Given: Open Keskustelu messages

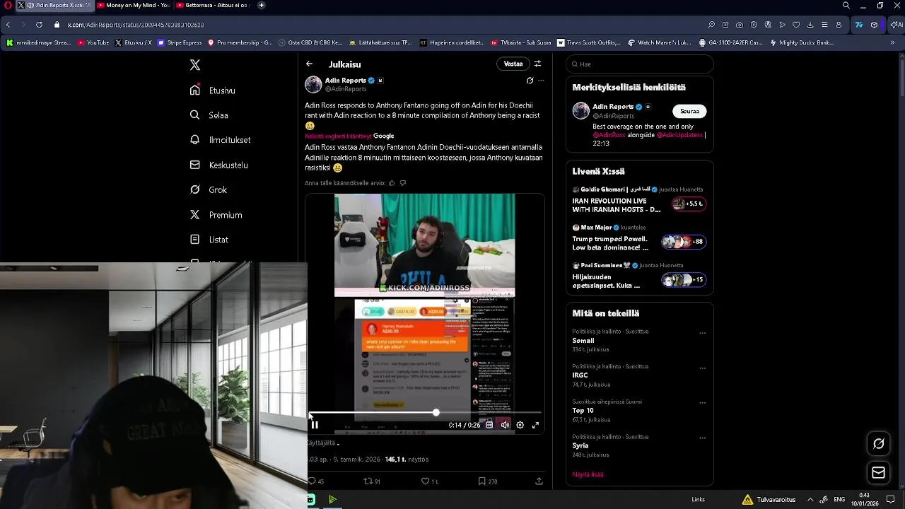Looking at the screenshot, I should point(219,165).
